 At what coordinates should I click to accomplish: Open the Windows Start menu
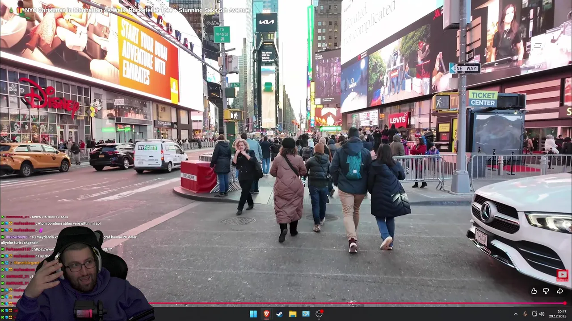(x=253, y=314)
